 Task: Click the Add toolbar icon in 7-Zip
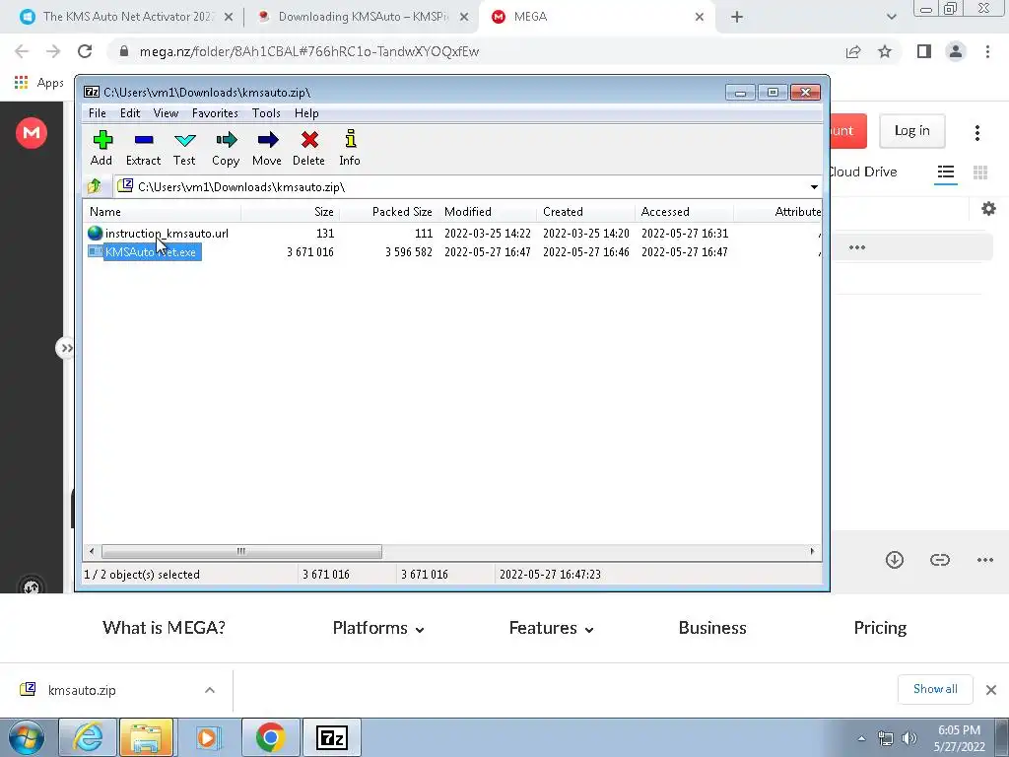pyautogui.click(x=101, y=148)
